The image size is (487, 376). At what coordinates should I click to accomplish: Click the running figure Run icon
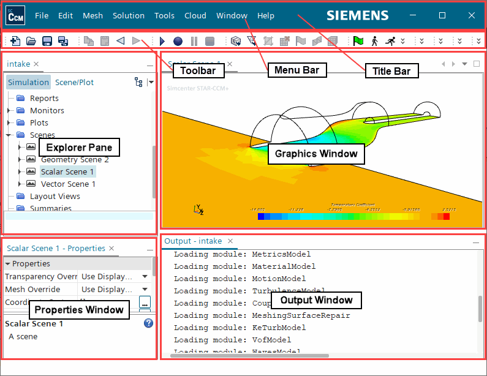(x=390, y=41)
